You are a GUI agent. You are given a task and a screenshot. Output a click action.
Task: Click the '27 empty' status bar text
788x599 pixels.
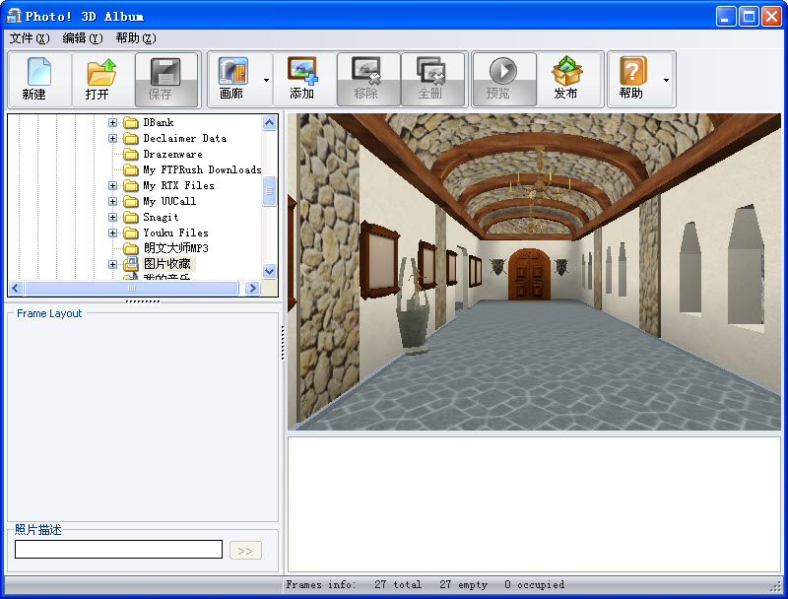point(463,584)
